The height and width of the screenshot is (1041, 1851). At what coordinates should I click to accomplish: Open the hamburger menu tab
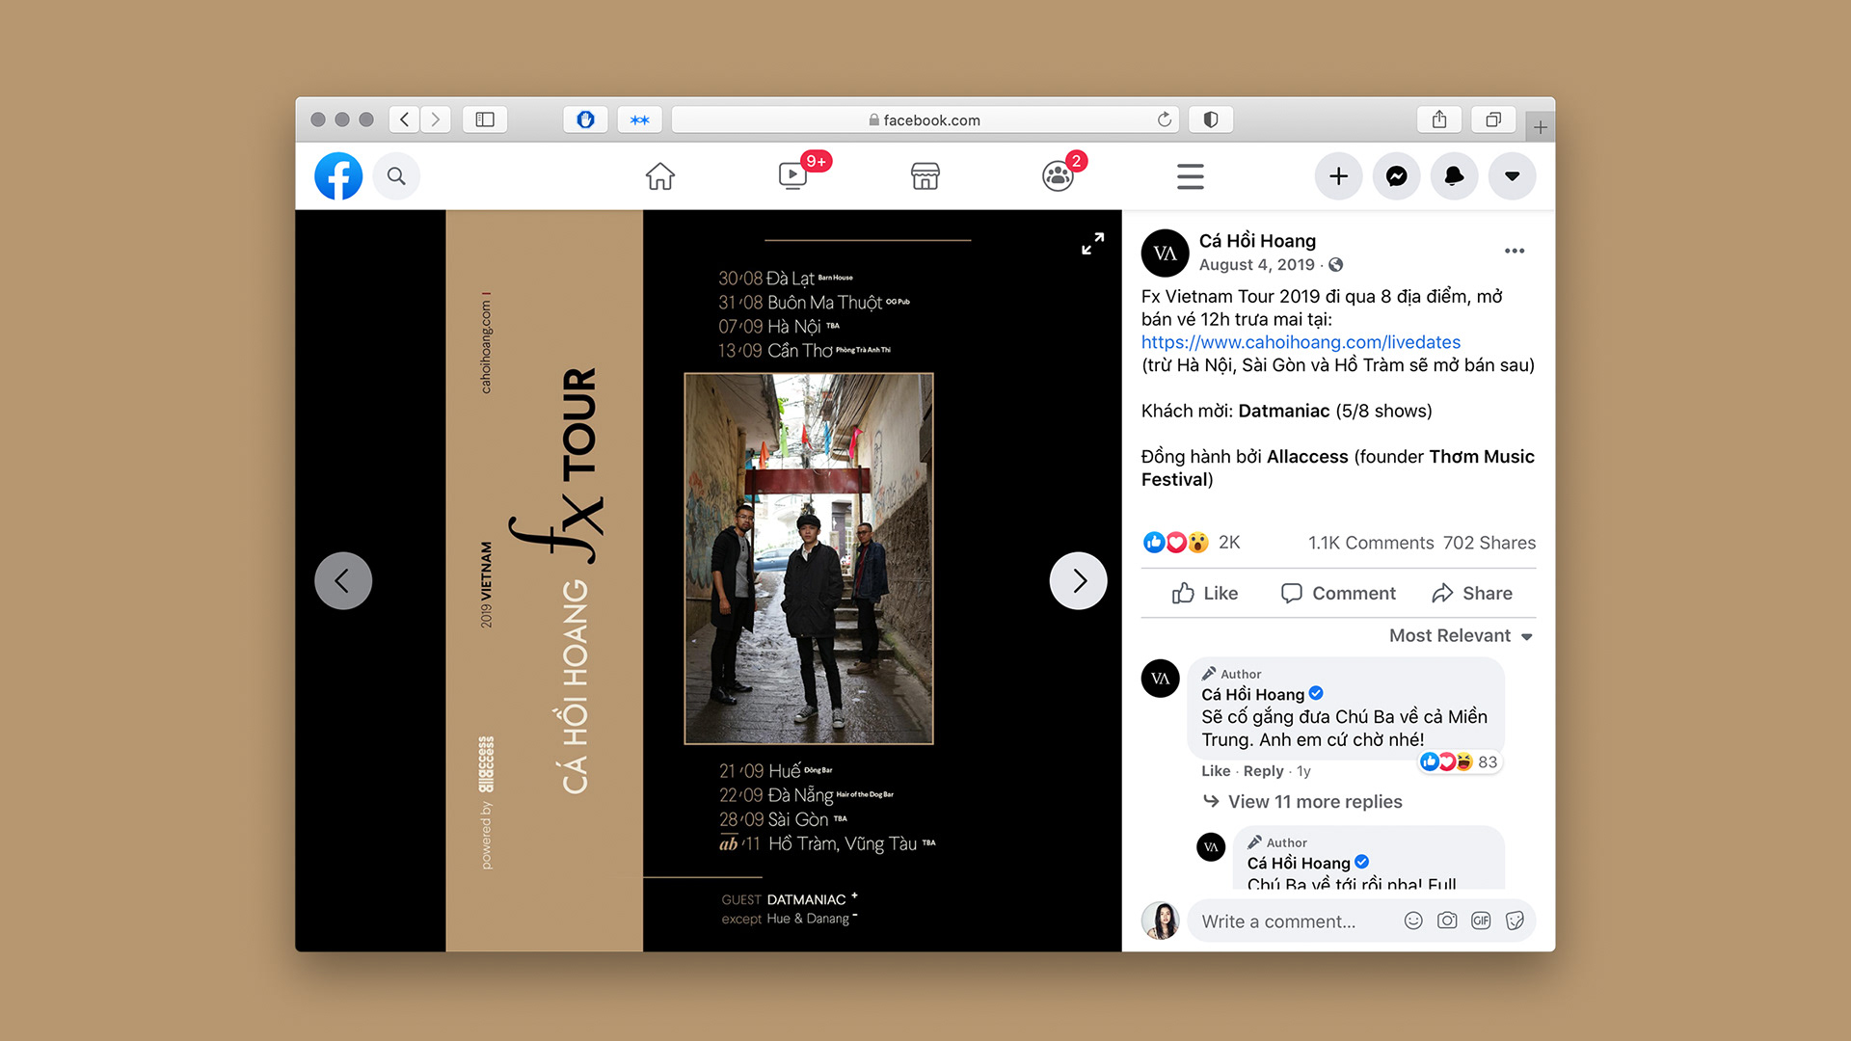(x=1190, y=176)
